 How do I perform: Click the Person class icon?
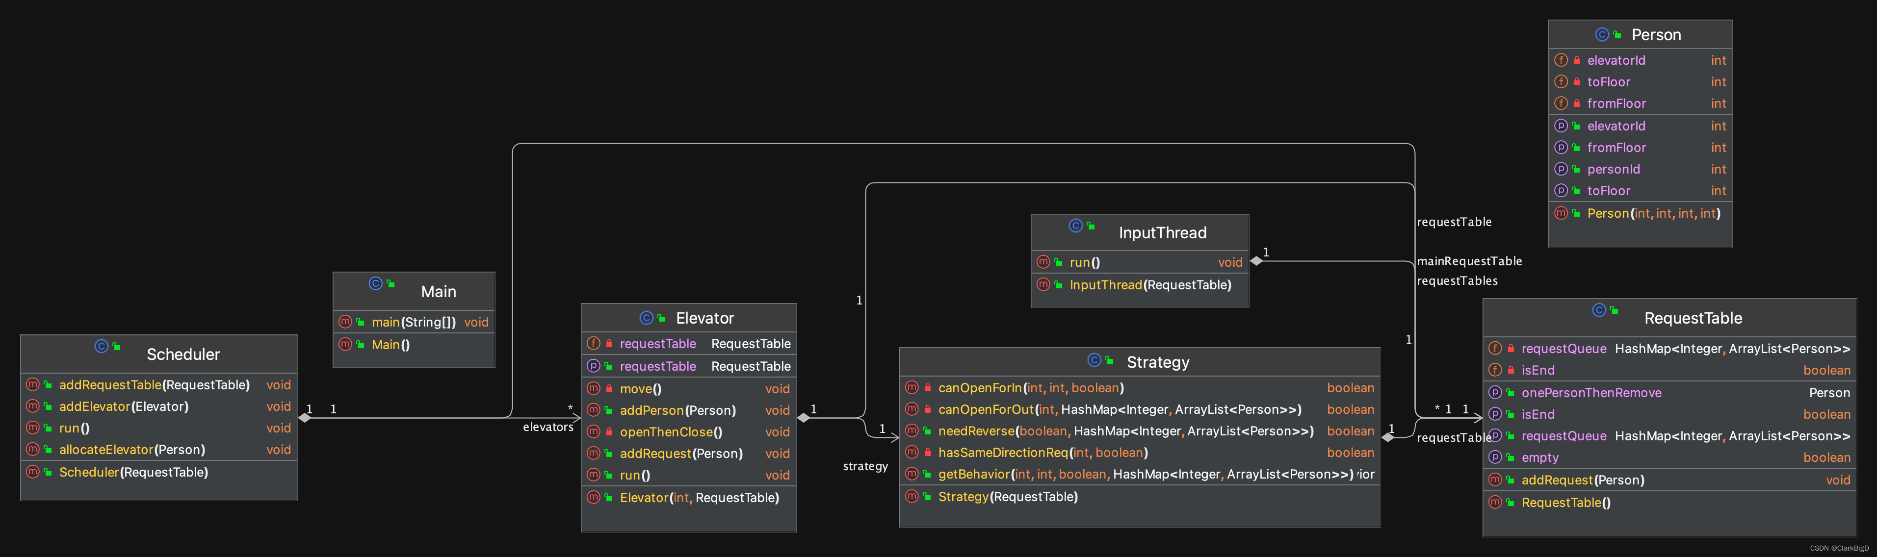(x=1602, y=34)
